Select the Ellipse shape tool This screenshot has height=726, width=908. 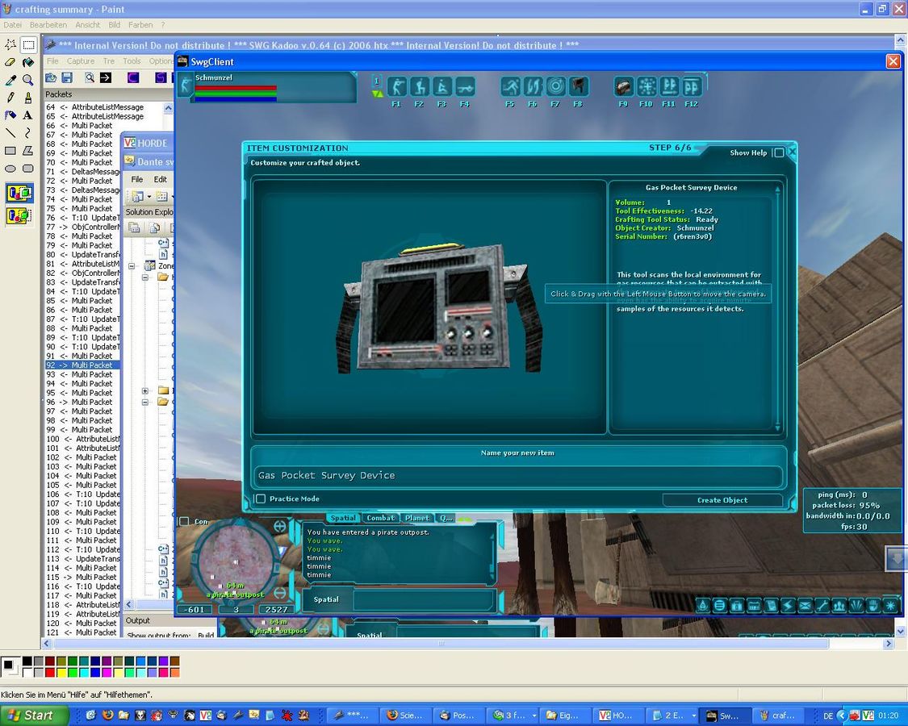point(10,169)
